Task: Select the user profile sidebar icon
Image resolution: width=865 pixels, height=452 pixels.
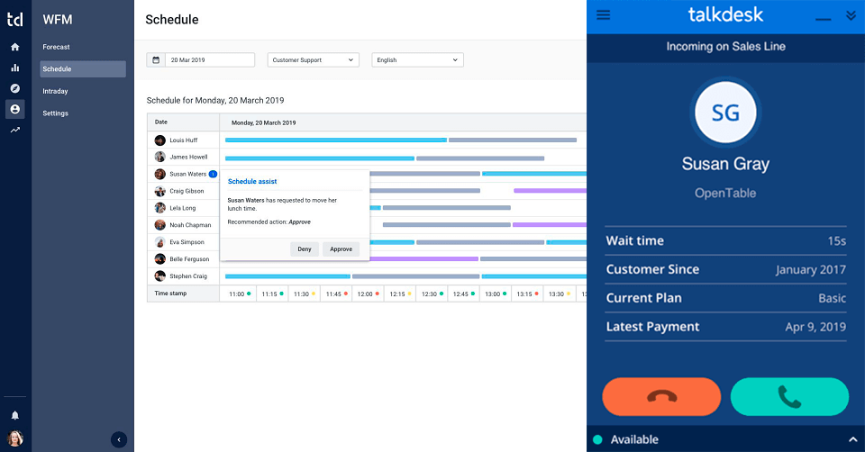Action: [x=14, y=109]
